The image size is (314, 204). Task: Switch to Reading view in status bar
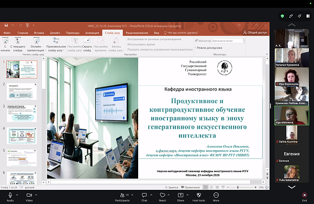pos(217,187)
